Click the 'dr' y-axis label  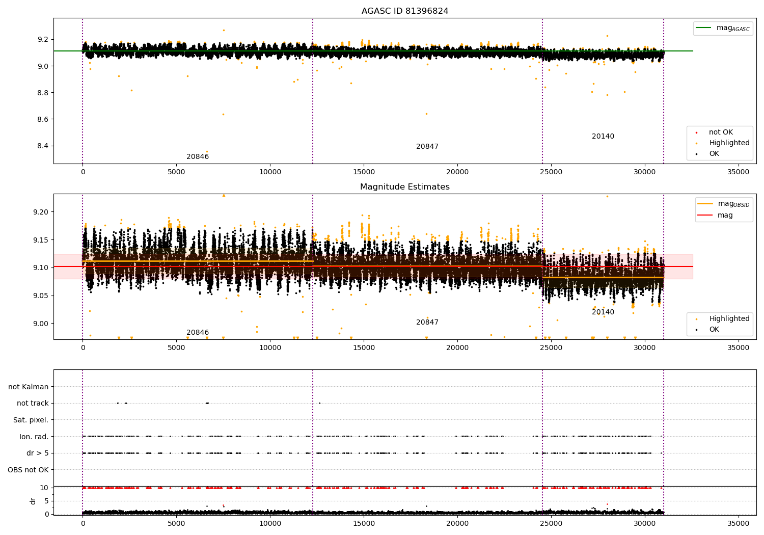pyautogui.click(x=33, y=501)
